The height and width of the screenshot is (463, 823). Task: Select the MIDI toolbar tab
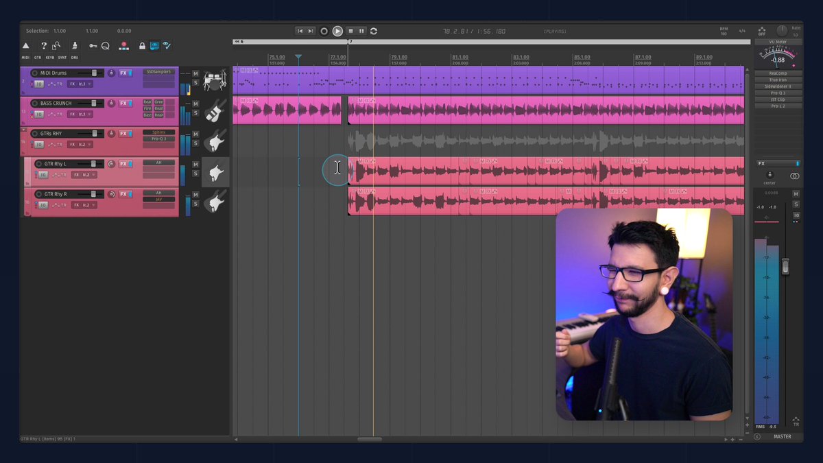coord(25,58)
